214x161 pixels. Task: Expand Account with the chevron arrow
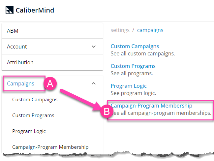point(94,47)
